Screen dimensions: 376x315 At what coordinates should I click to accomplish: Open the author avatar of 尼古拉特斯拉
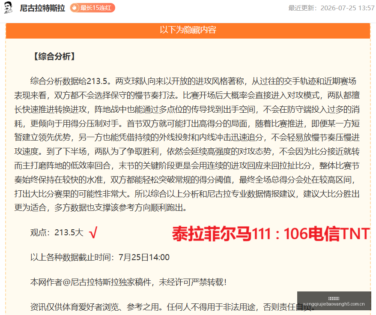[x=8, y=8]
